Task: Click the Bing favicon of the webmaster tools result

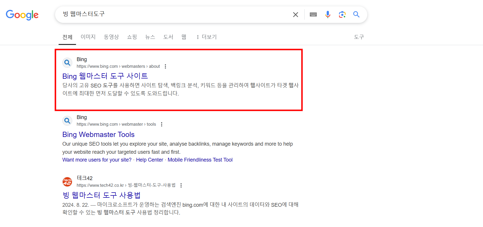Action: 67,120
